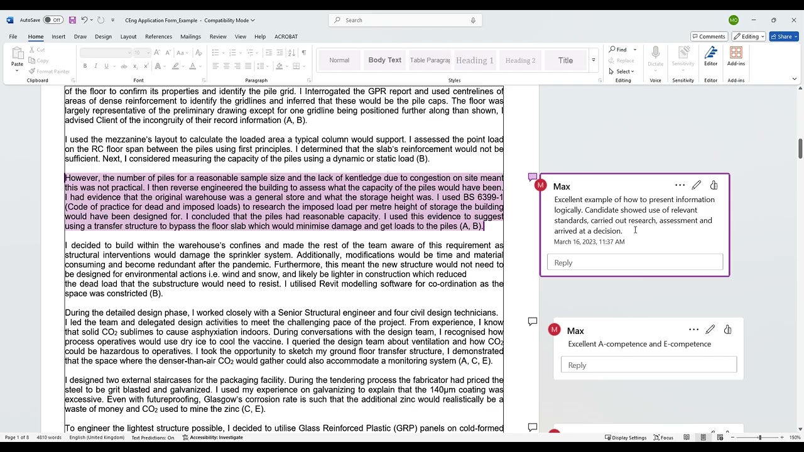Click the Comments button
The image size is (804, 452).
709,36
